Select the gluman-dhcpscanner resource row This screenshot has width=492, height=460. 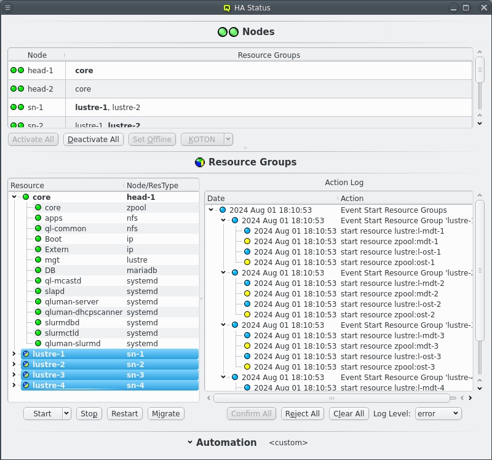click(x=104, y=312)
